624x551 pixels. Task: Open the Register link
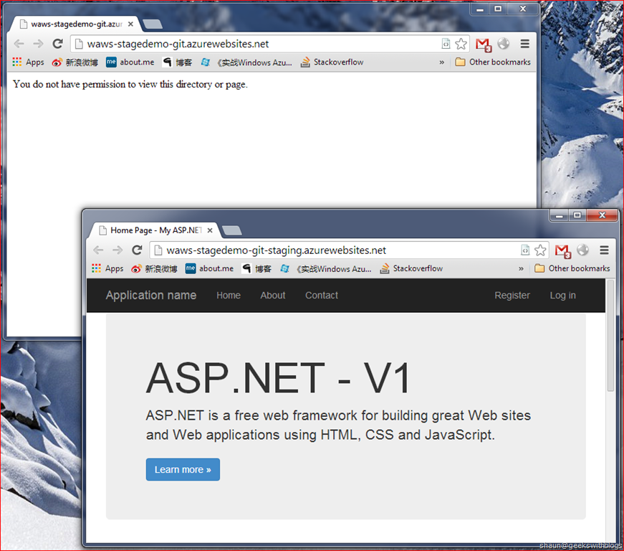[x=512, y=296]
